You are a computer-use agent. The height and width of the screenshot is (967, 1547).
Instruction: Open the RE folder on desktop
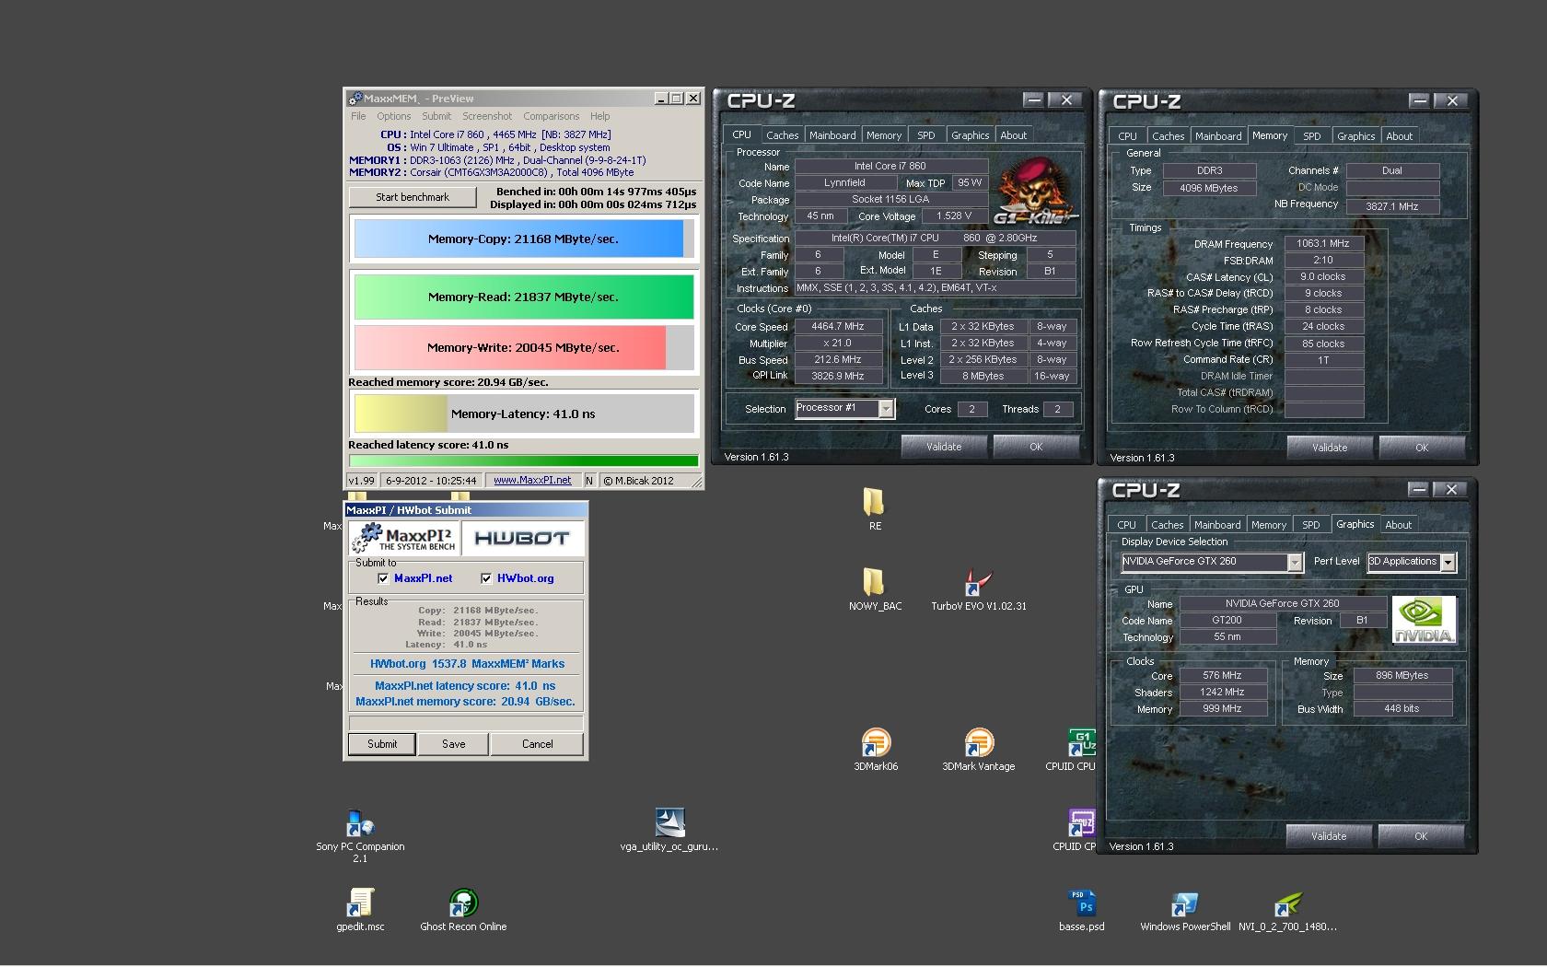(x=874, y=503)
